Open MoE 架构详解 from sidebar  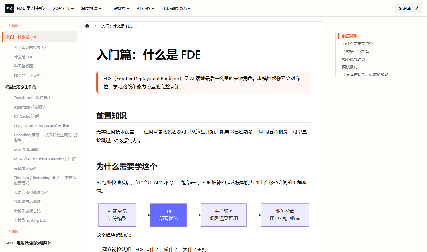(x=26, y=150)
